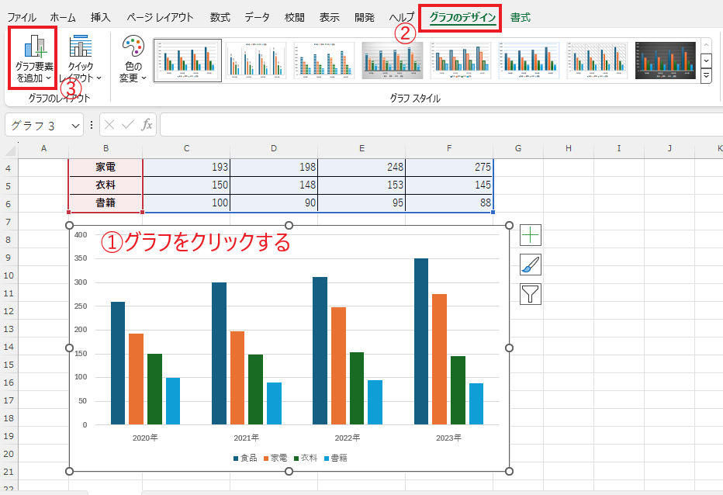Click the 2021年 axis label

tap(246, 438)
